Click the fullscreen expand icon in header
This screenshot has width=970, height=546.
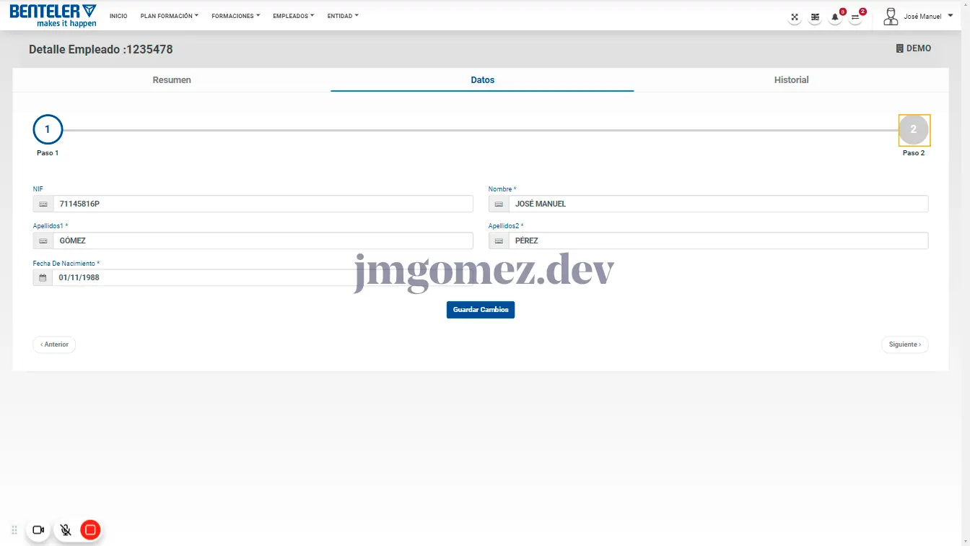(x=795, y=17)
